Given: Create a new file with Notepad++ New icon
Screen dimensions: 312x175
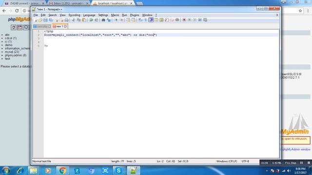Looking at the screenshot, I should (36, 20).
